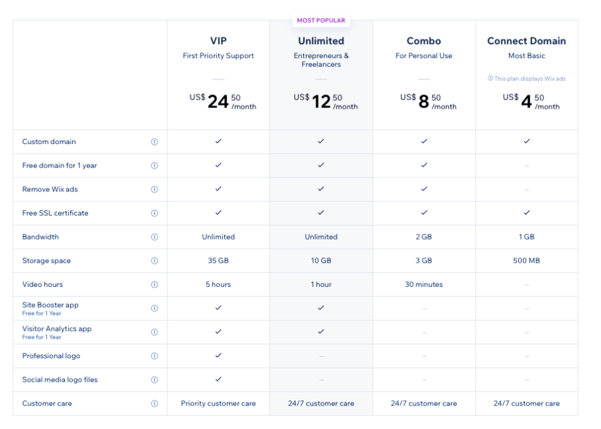Click info icon next to Custom domain

click(154, 141)
